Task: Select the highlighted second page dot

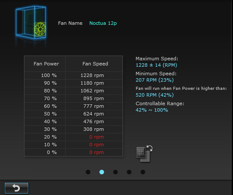Action: 102,172
